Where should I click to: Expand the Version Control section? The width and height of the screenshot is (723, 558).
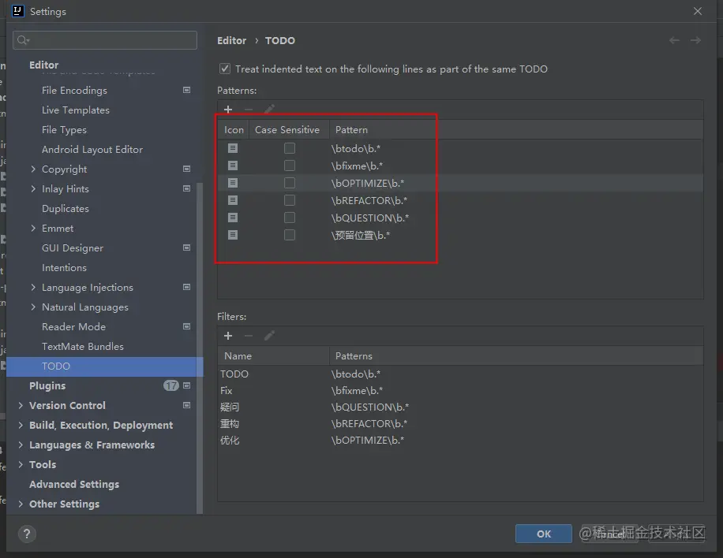point(21,405)
